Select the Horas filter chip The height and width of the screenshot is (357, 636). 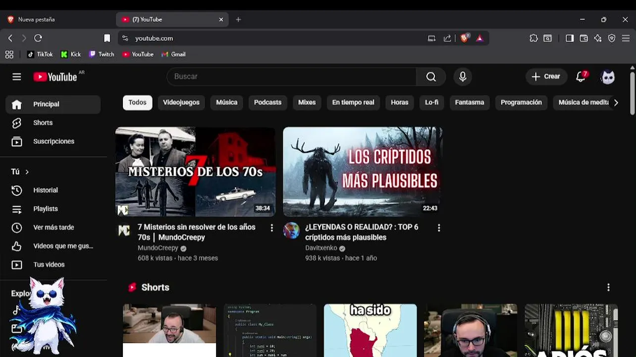pyautogui.click(x=400, y=103)
